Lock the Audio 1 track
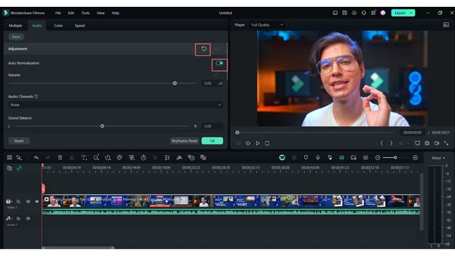The height and width of the screenshot is (256, 455). tap(18, 218)
